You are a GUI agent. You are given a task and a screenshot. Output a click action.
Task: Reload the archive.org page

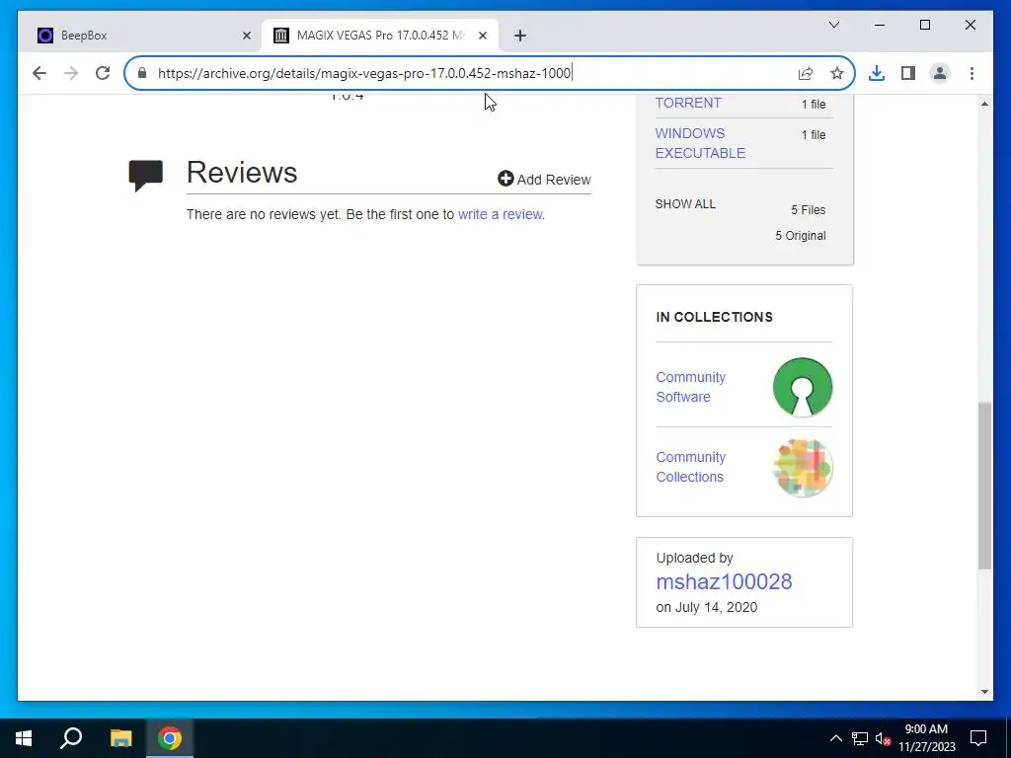tap(103, 73)
